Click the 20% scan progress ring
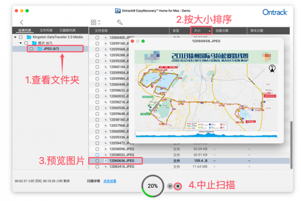 pos(153,186)
